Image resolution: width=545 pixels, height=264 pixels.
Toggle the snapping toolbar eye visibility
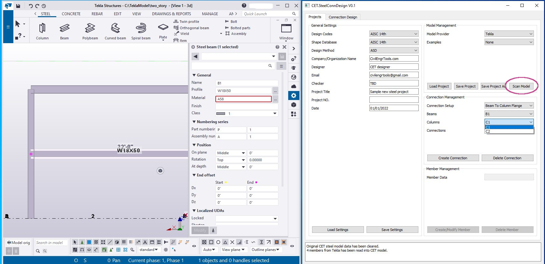pos(292,246)
